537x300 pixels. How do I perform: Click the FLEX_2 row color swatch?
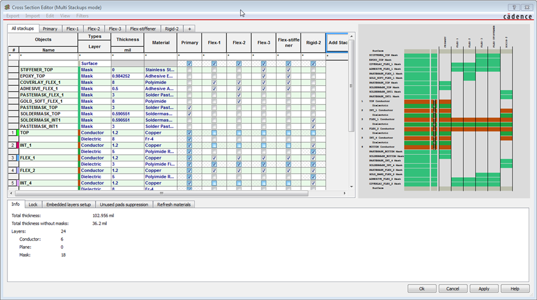click(x=18, y=170)
